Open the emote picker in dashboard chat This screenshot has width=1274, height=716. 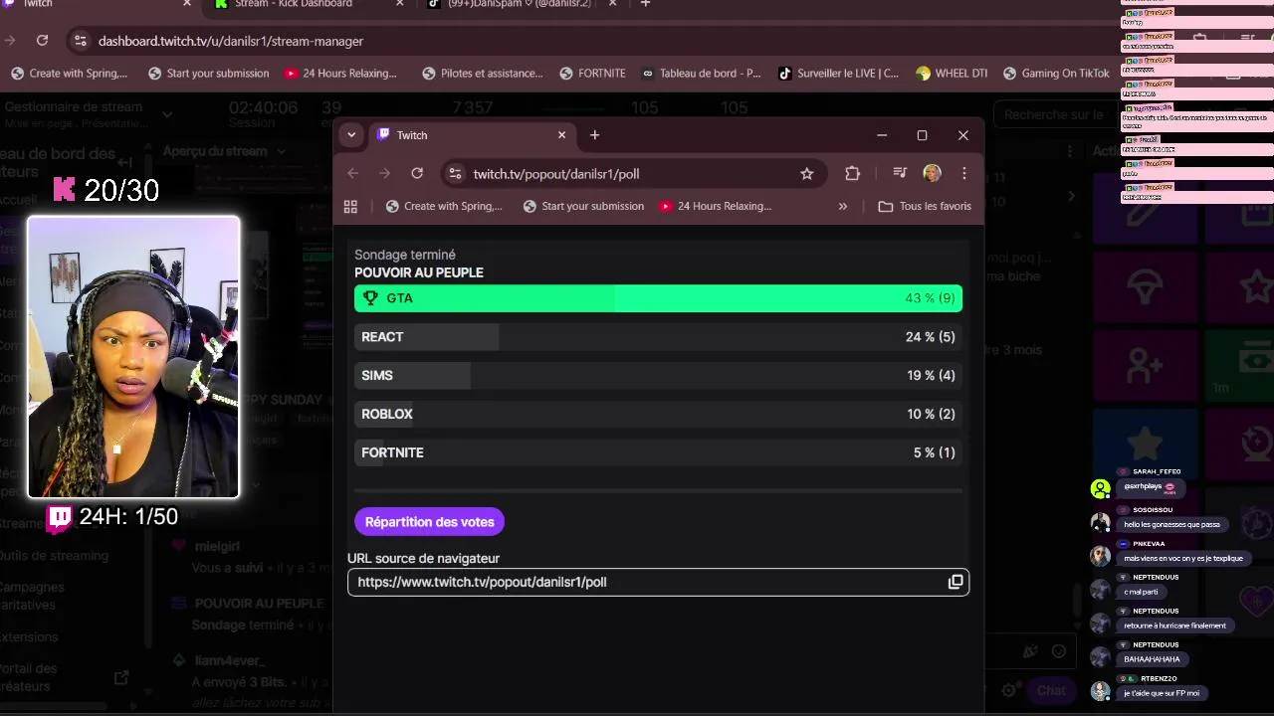click(1058, 651)
